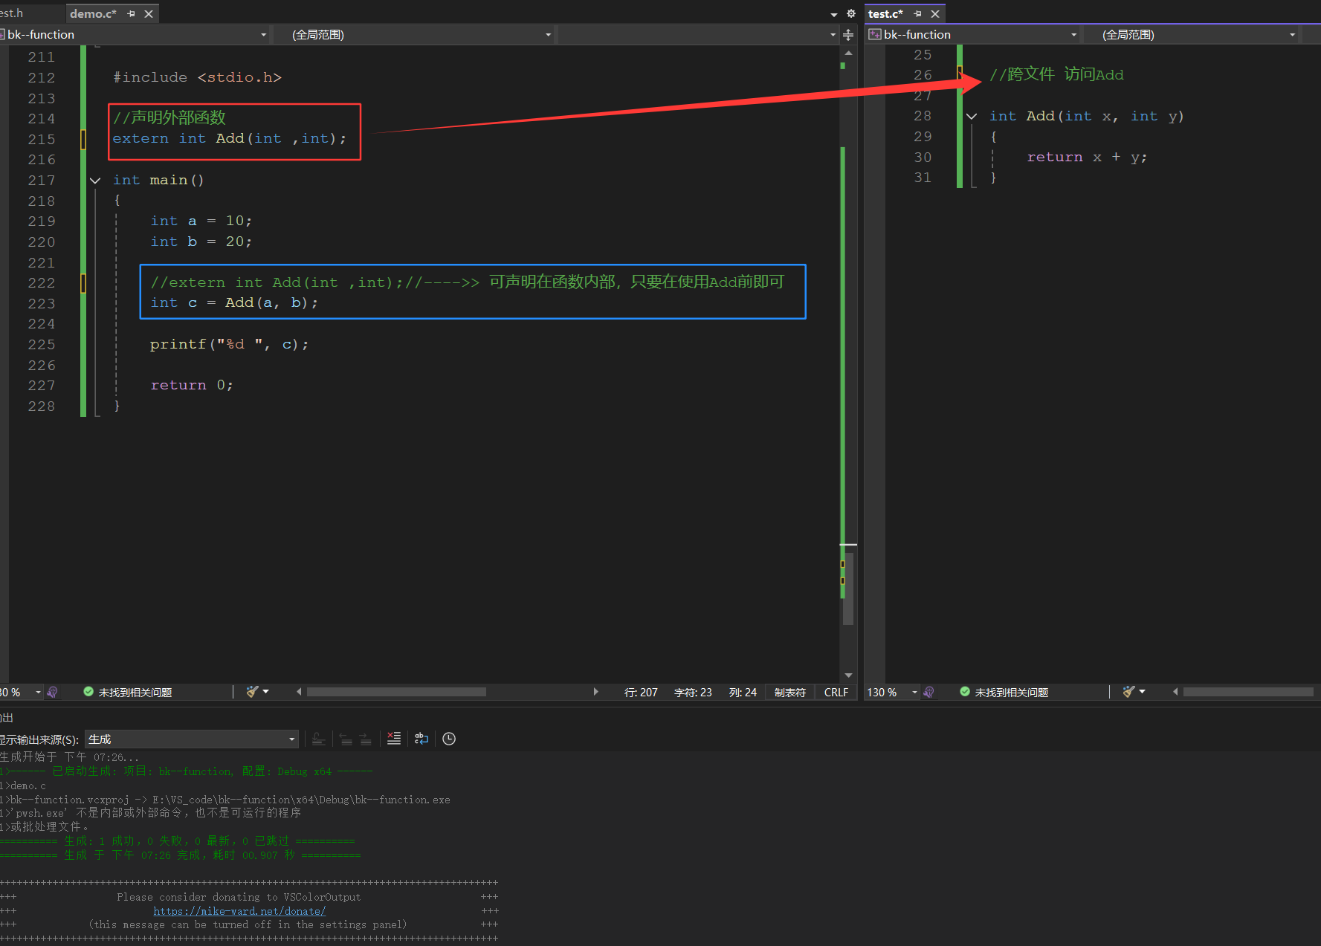
Task: Click go to next message icon in output
Action: point(365,739)
